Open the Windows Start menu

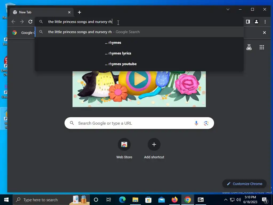[x=6, y=200]
